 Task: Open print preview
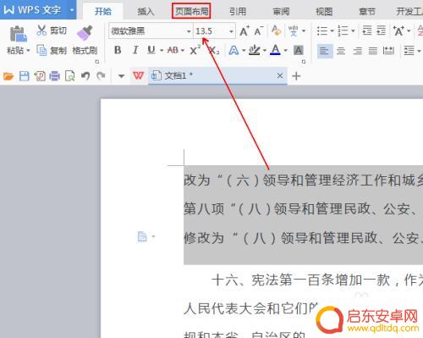tap(69, 76)
